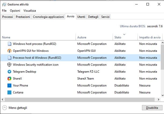Viewport: 164px width, 114px height.
Task: Select the OpenVPN GUI for Windows entry
Action: point(31,51)
